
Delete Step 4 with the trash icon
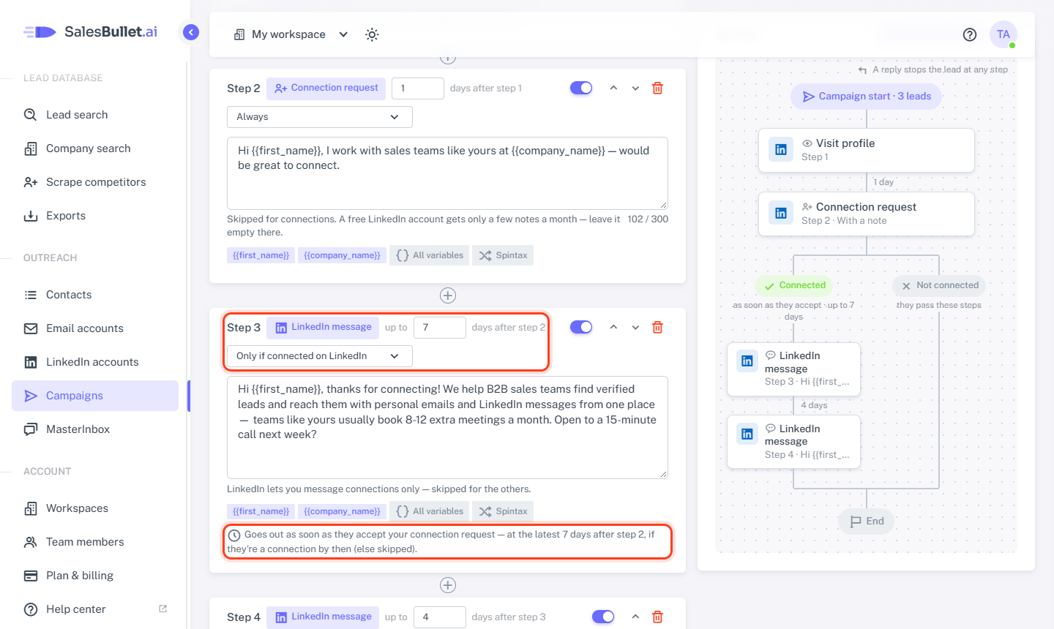(x=657, y=617)
